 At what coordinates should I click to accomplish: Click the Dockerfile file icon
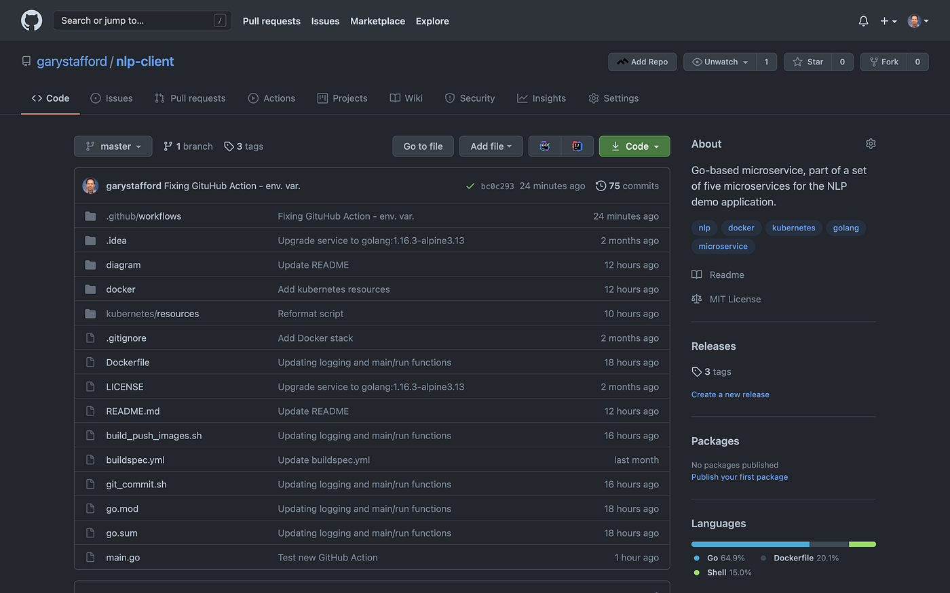tap(90, 363)
